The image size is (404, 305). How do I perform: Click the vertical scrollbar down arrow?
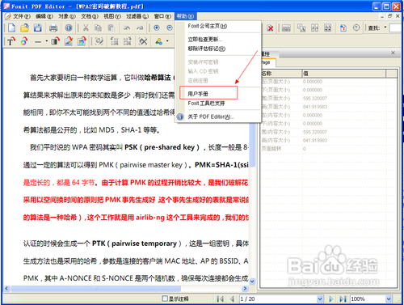tap(252, 282)
